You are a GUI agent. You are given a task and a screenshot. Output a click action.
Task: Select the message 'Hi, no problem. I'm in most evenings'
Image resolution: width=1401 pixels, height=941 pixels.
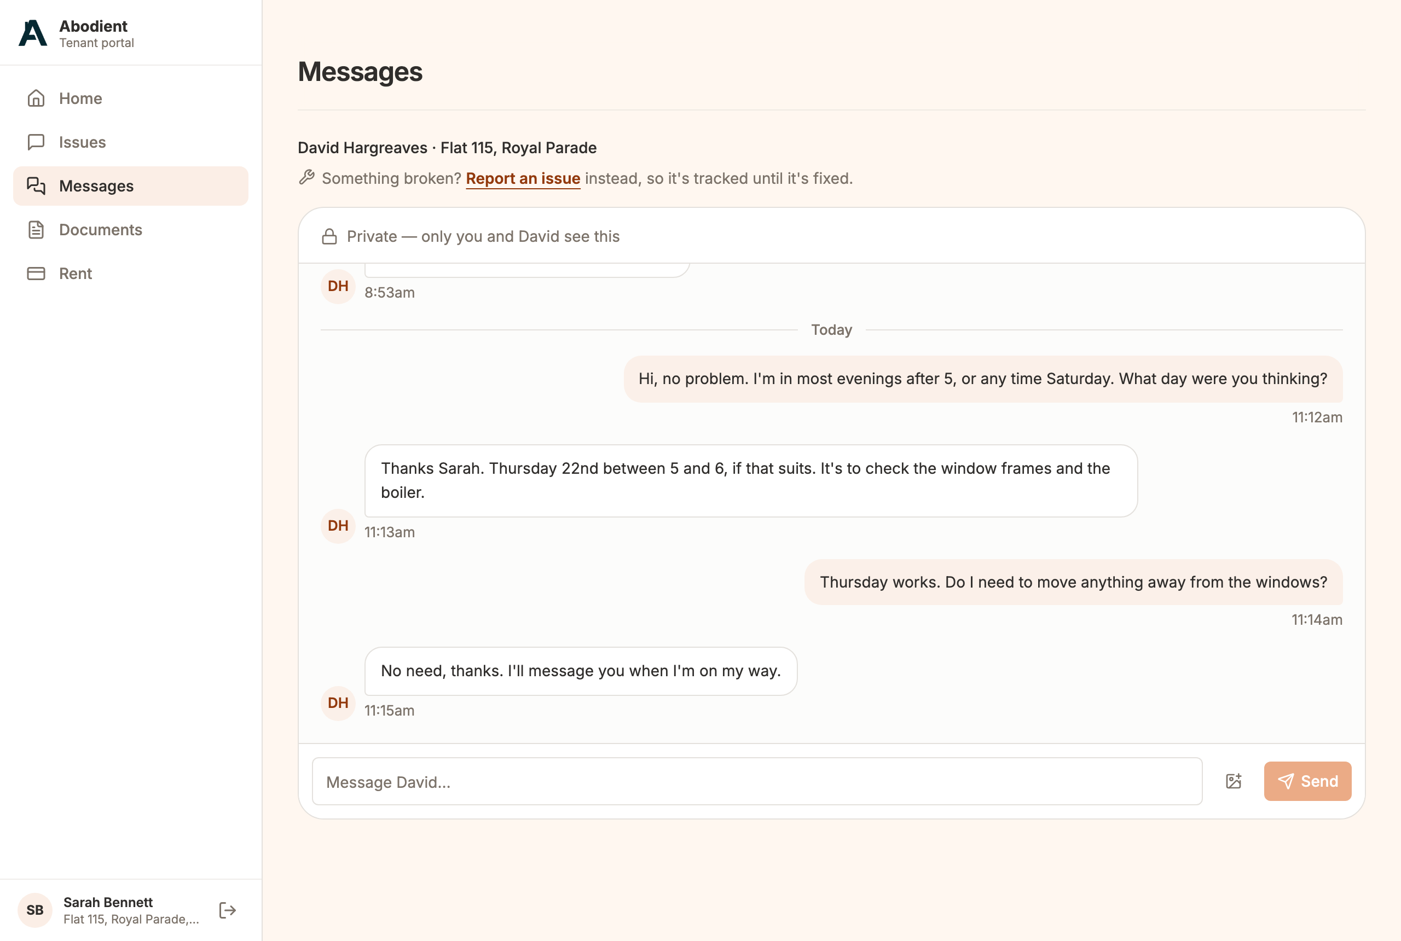point(983,379)
